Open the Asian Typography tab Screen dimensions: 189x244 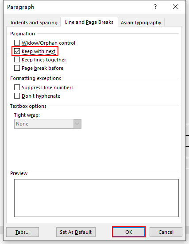pyautogui.click(x=141, y=23)
